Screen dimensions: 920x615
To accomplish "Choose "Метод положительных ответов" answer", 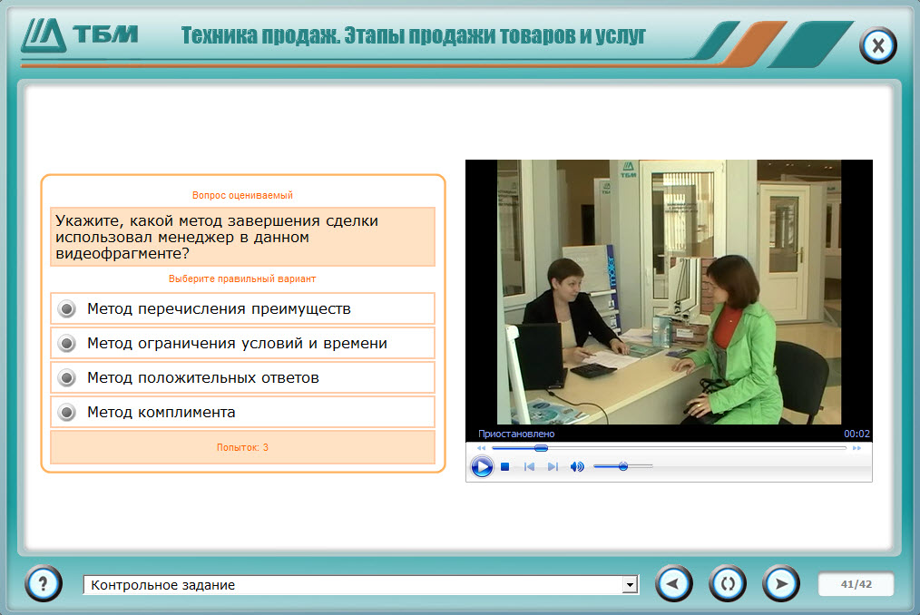I will point(242,378).
